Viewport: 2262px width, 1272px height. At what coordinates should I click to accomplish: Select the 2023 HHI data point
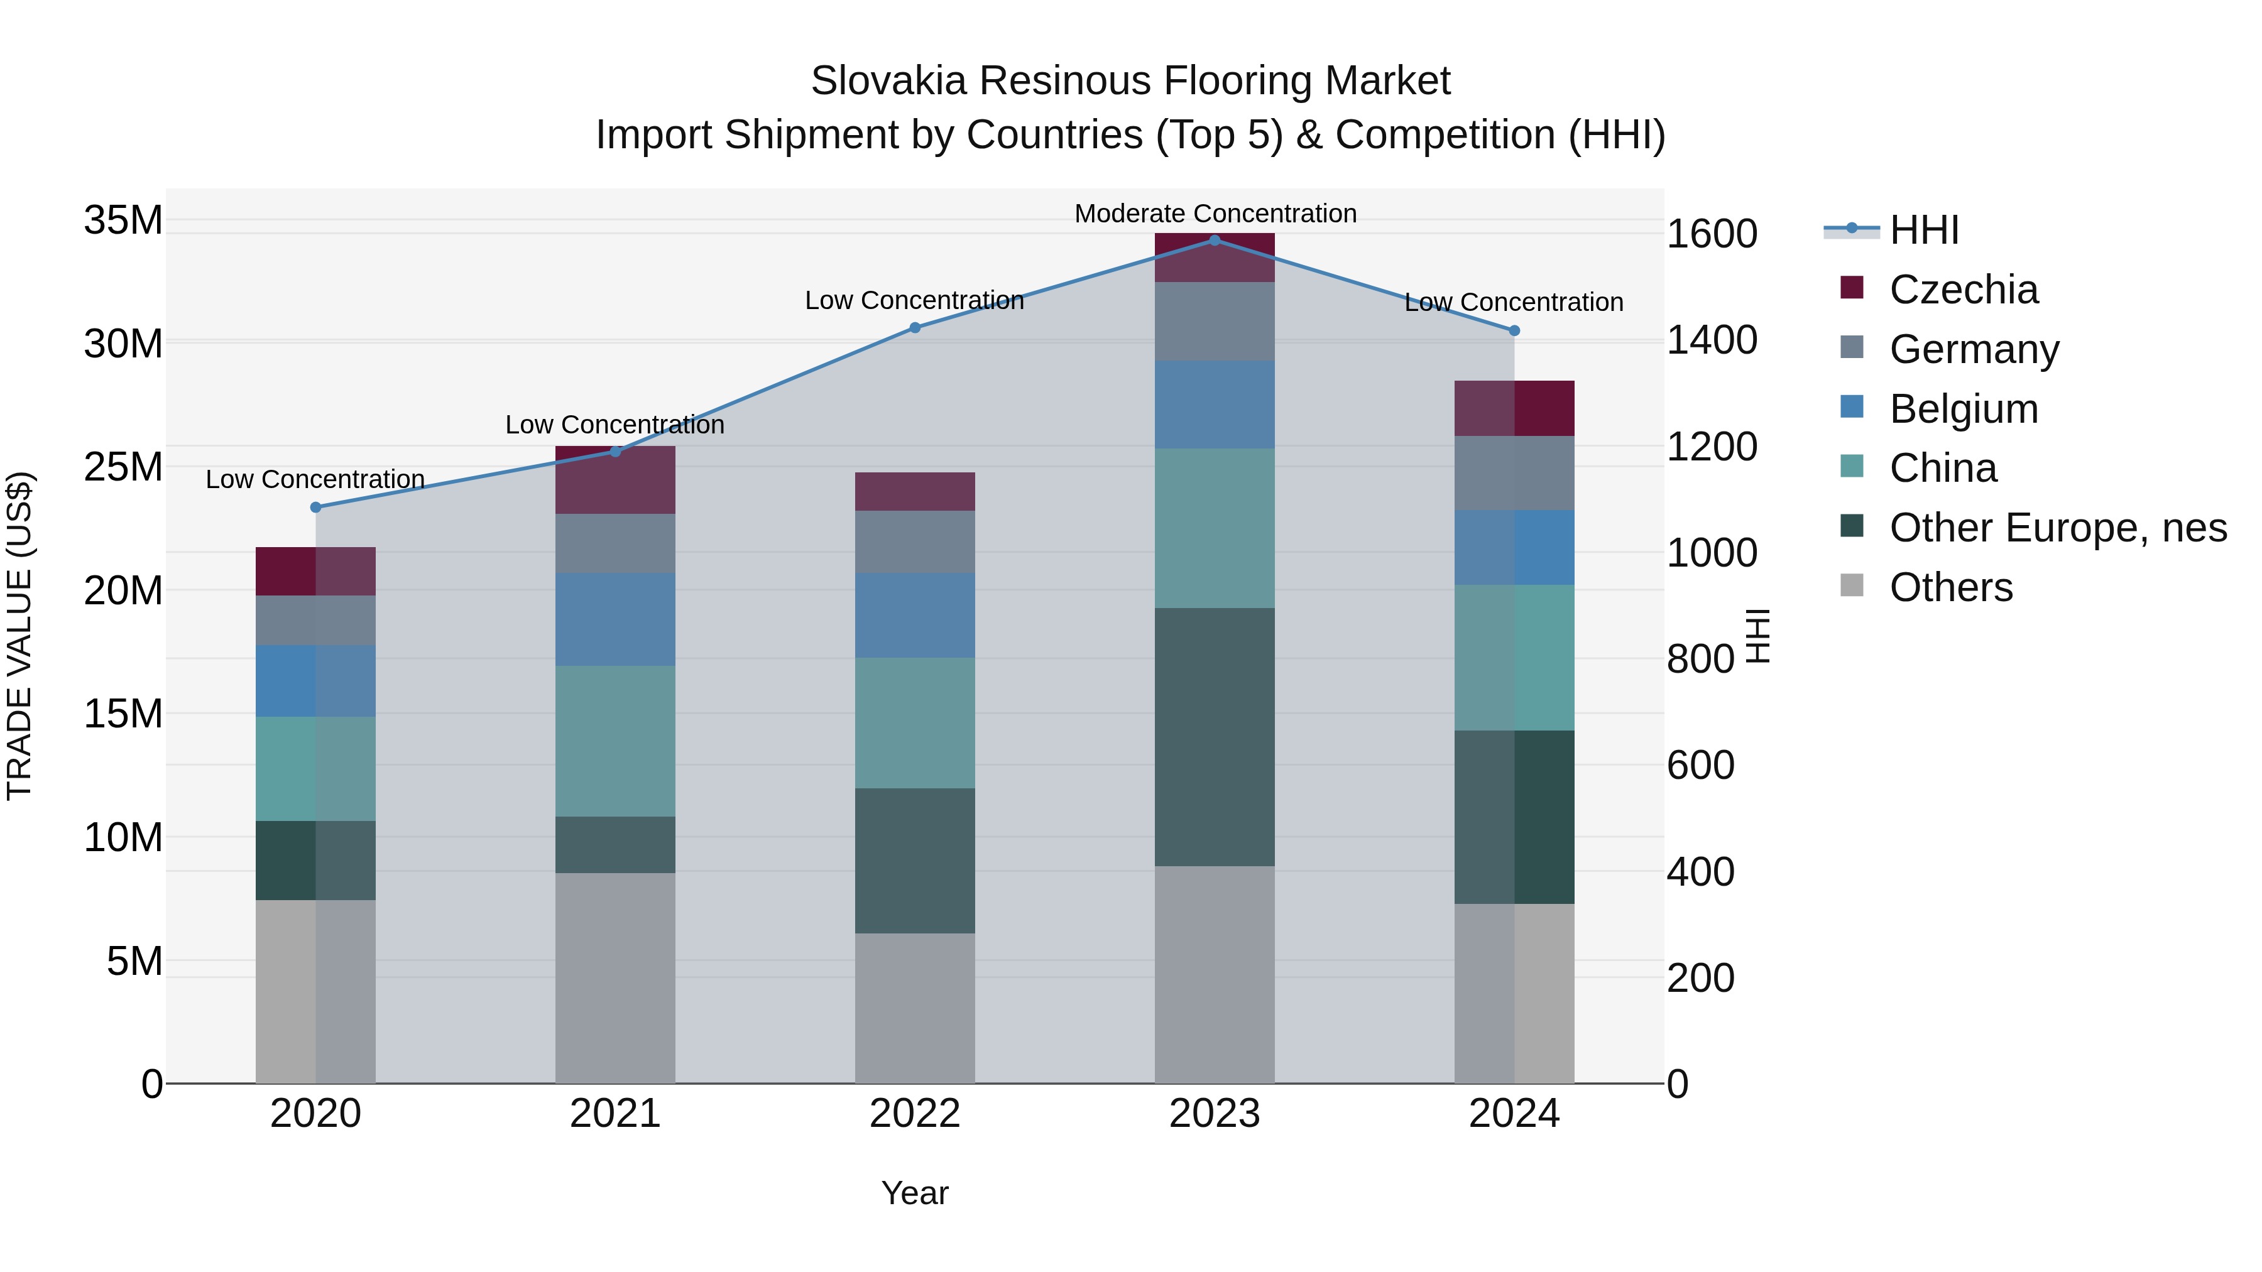click(x=1215, y=241)
